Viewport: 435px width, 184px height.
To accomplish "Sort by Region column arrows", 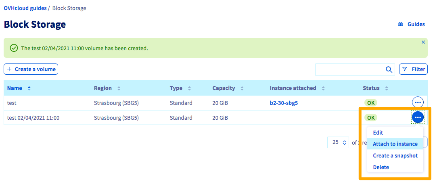I will (x=119, y=88).
